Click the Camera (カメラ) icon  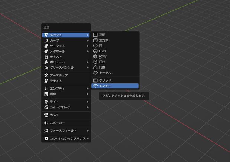tap(46, 115)
